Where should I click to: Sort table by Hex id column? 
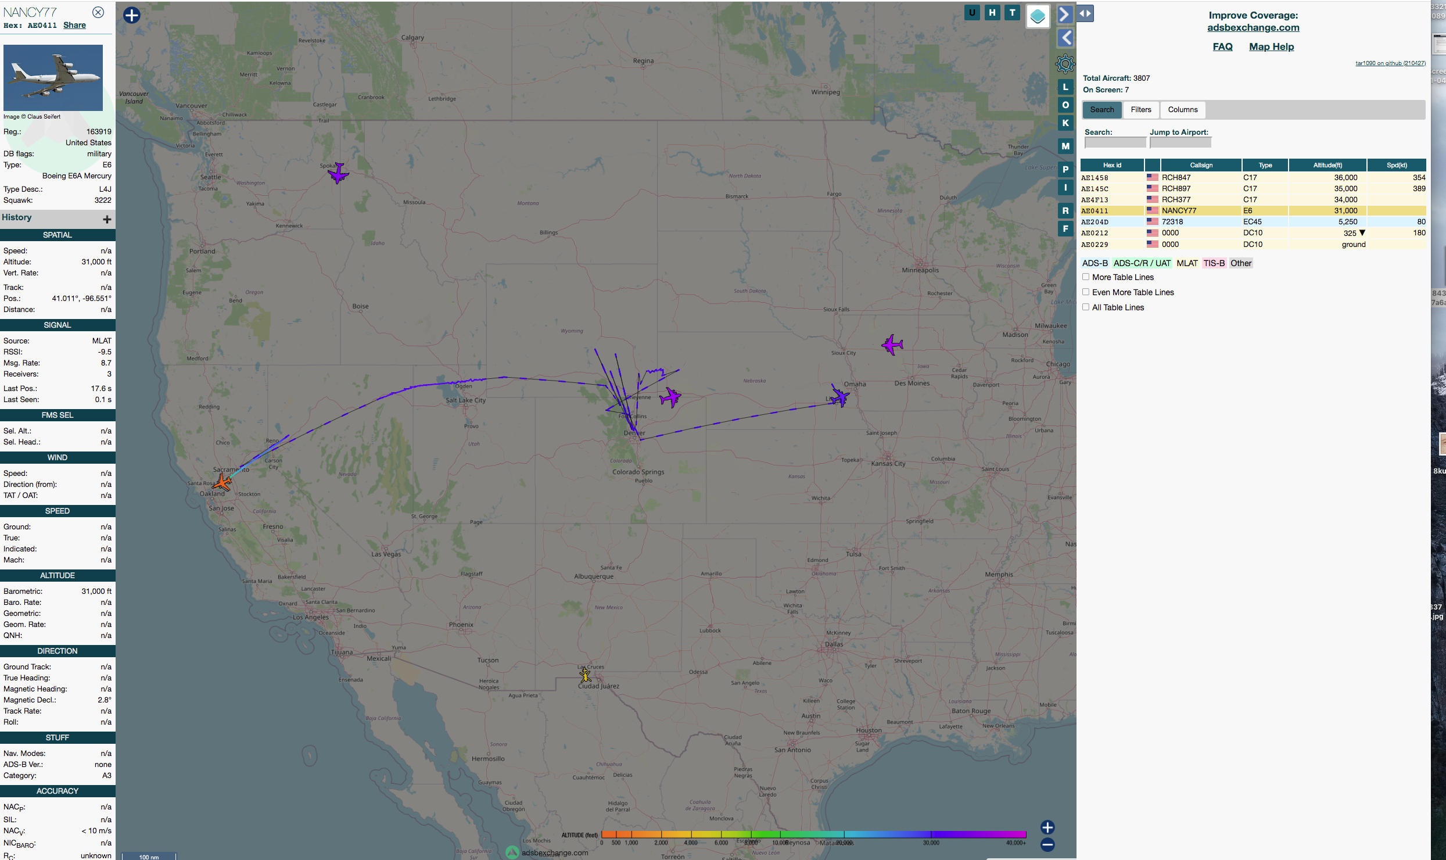point(1112,165)
